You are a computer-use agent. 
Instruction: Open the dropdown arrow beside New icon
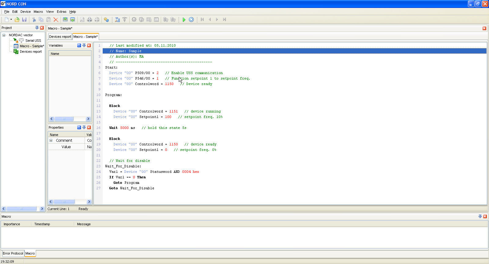click(x=11, y=20)
